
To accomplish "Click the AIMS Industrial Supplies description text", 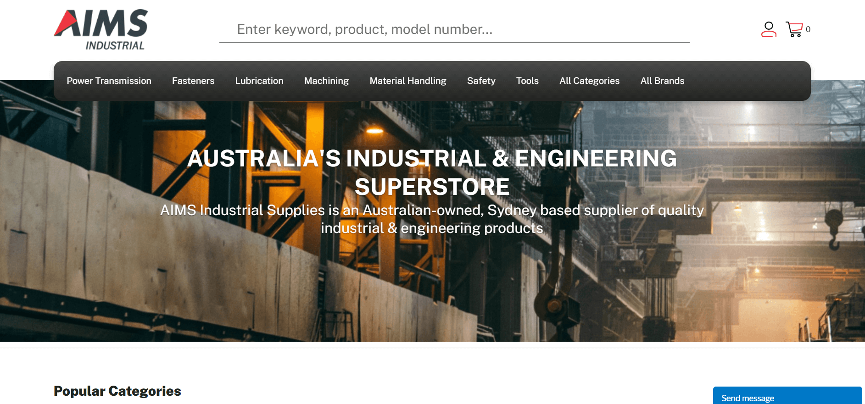I will (x=432, y=219).
